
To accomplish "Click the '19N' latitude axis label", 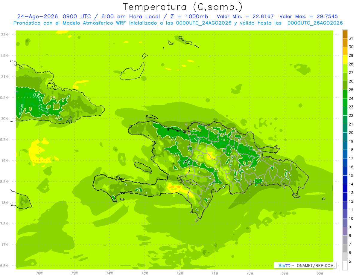I will (x=5, y=161).
